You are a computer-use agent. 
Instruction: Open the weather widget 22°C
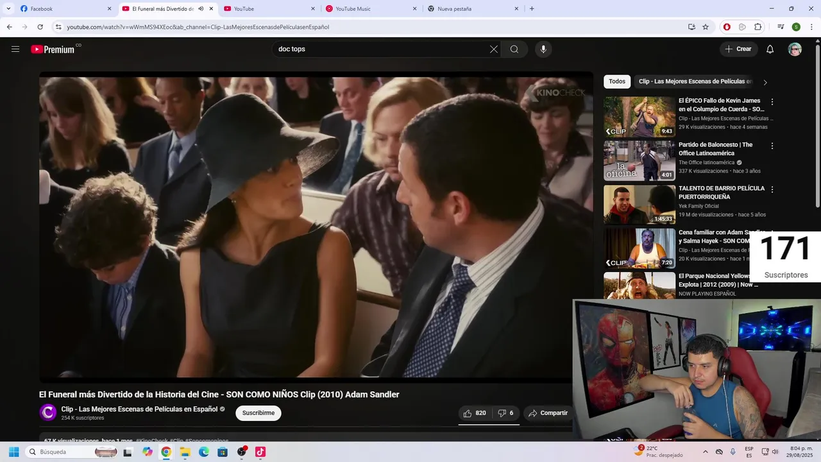pyautogui.click(x=658, y=452)
